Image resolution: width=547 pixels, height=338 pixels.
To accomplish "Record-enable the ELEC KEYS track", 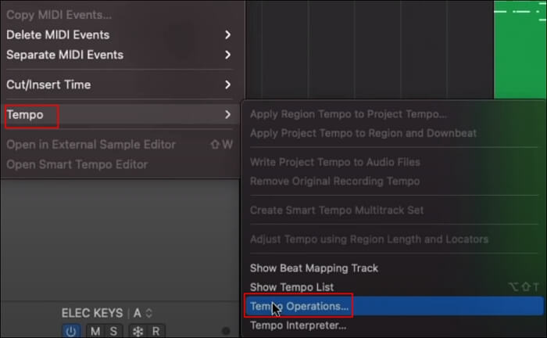I will 156,331.
